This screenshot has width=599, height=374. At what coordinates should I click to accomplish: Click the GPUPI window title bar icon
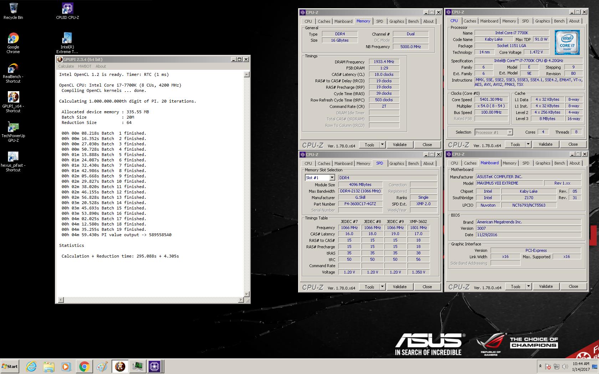coord(60,59)
